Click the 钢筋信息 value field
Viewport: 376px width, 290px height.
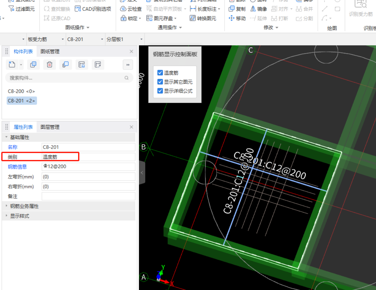[88, 167]
